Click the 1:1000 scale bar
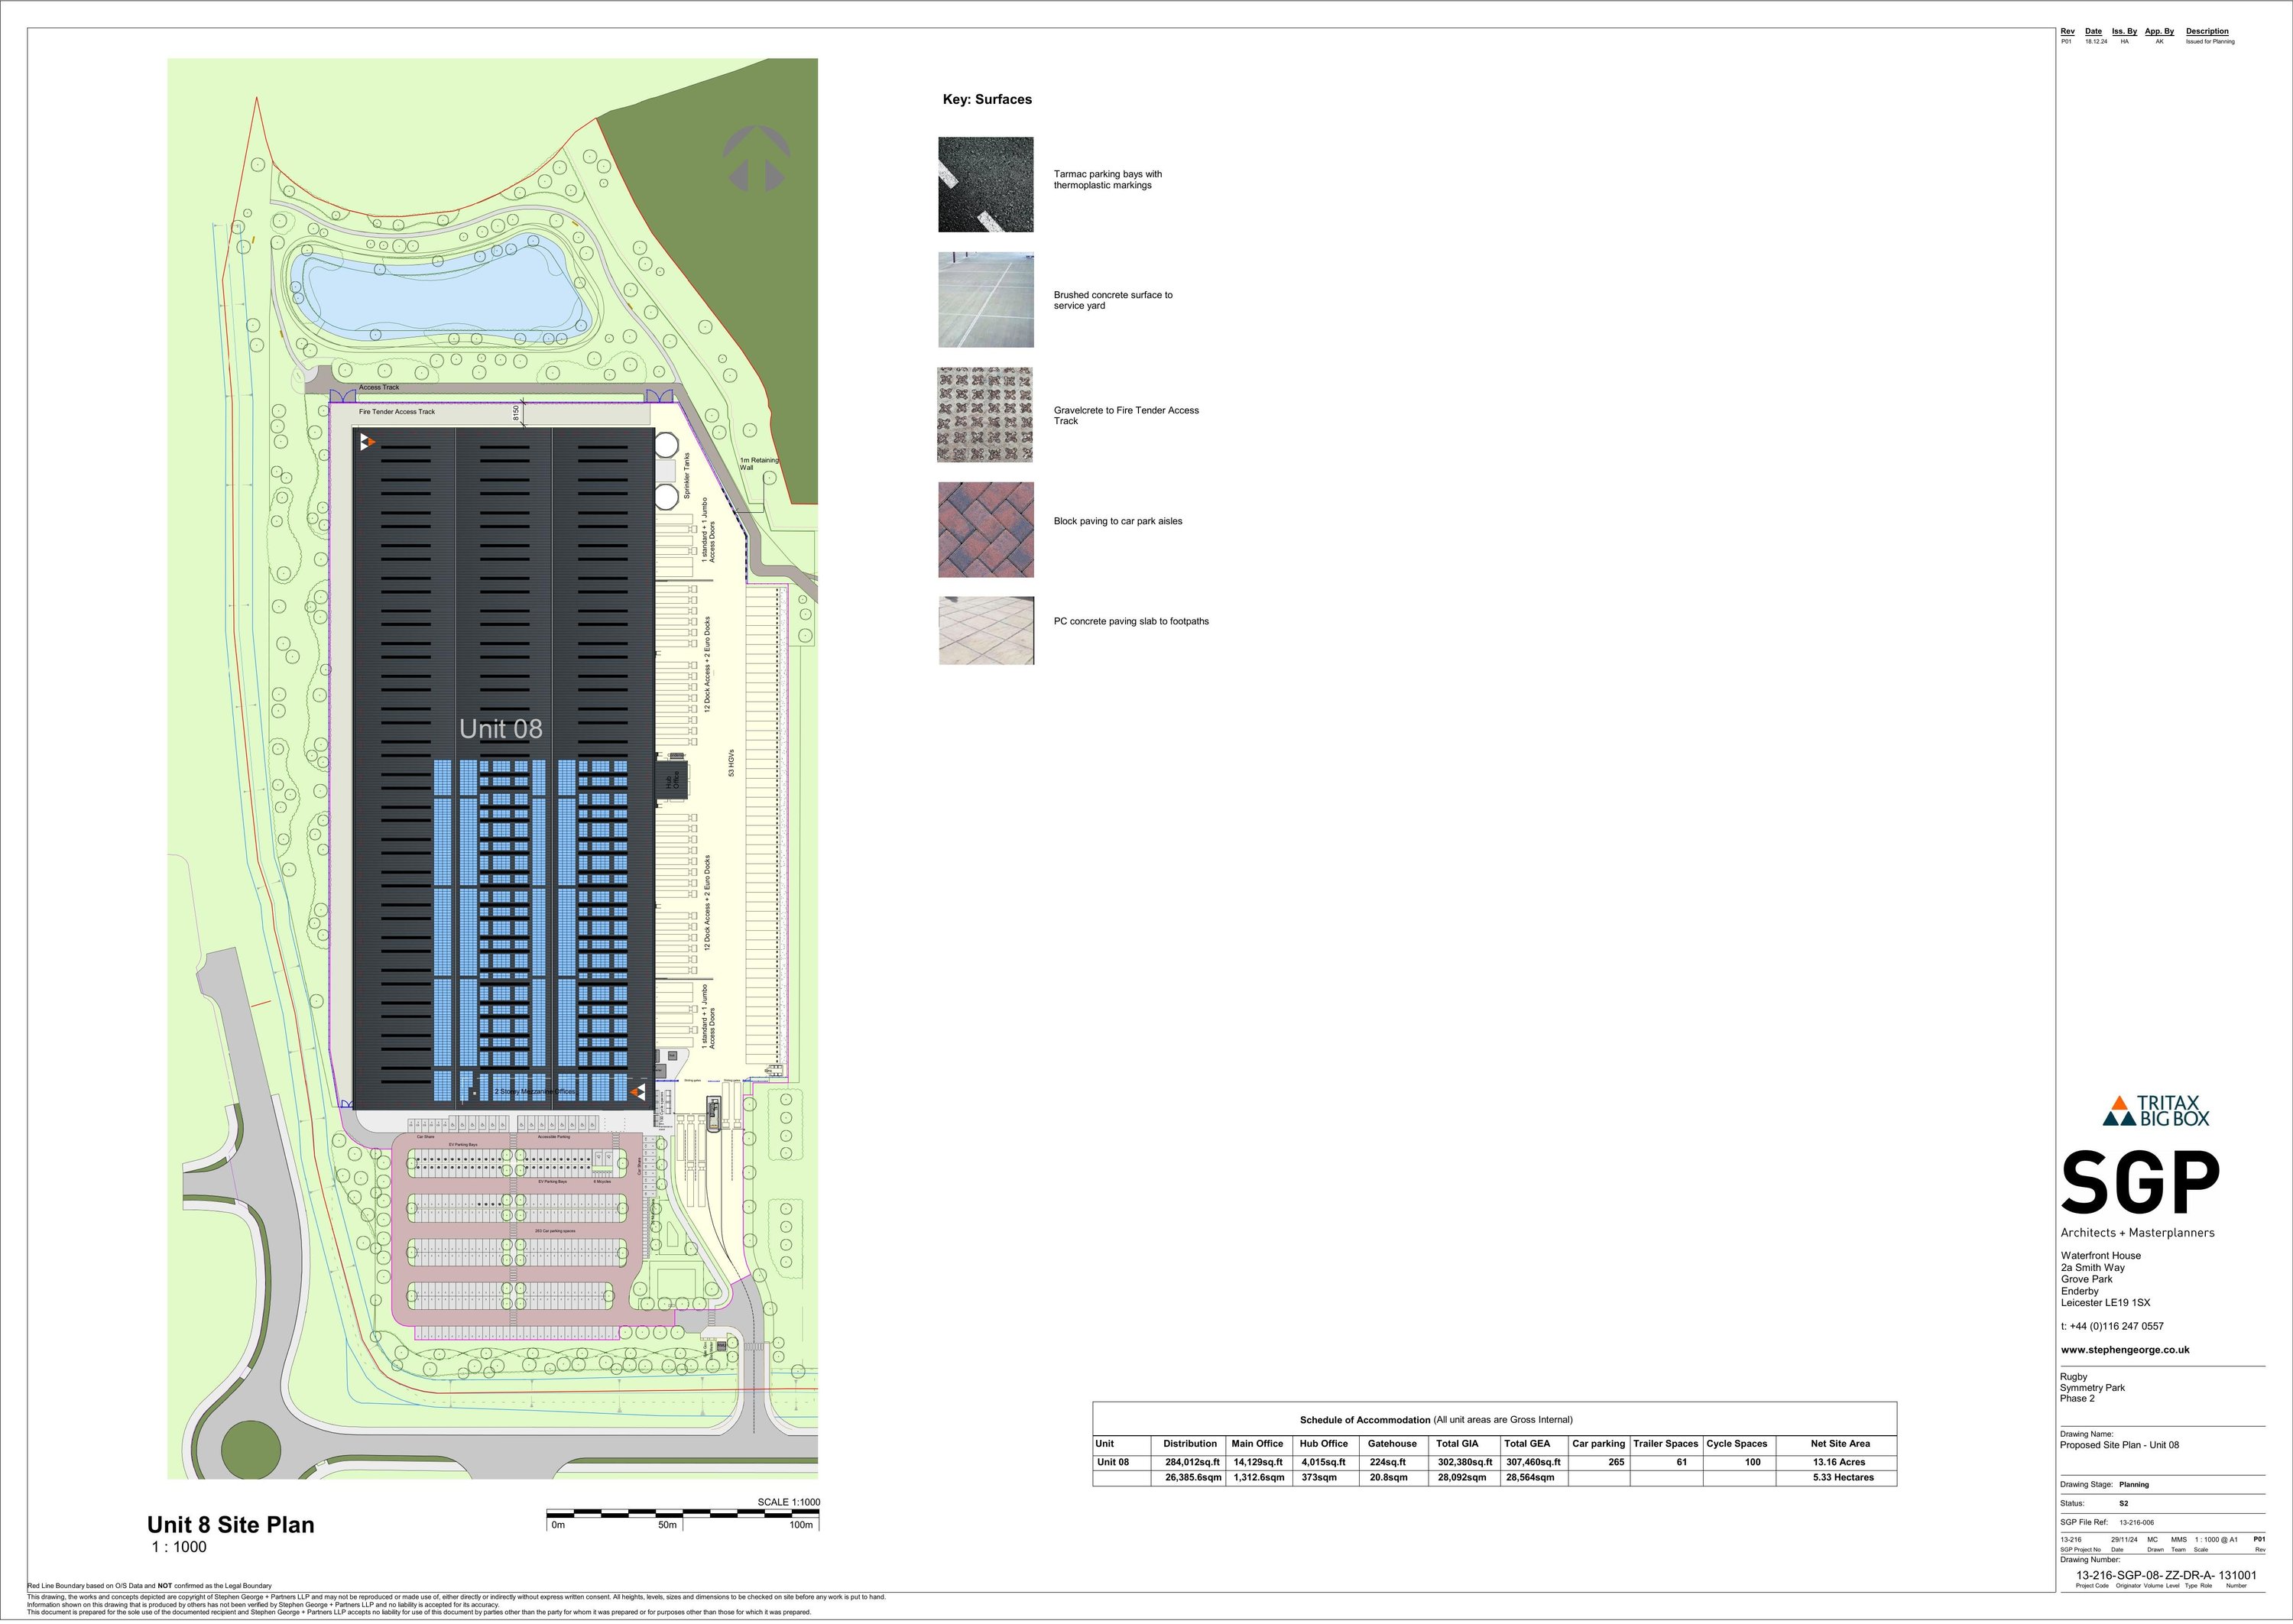The image size is (2293, 1624). tap(682, 1514)
